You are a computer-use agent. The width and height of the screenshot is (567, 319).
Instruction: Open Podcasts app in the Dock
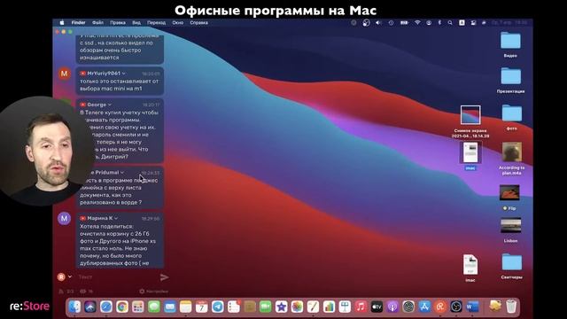(392, 307)
